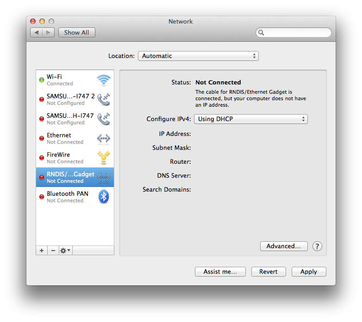This screenshot has width=362, height=322.
Task: Click the Subnet Mask label
Action: click(172, 148)
